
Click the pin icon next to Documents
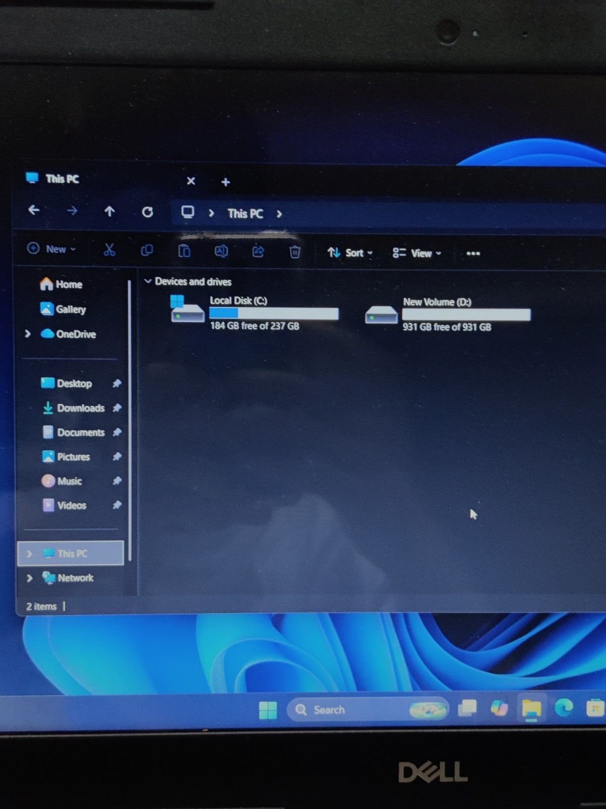[x=117, y=432]
